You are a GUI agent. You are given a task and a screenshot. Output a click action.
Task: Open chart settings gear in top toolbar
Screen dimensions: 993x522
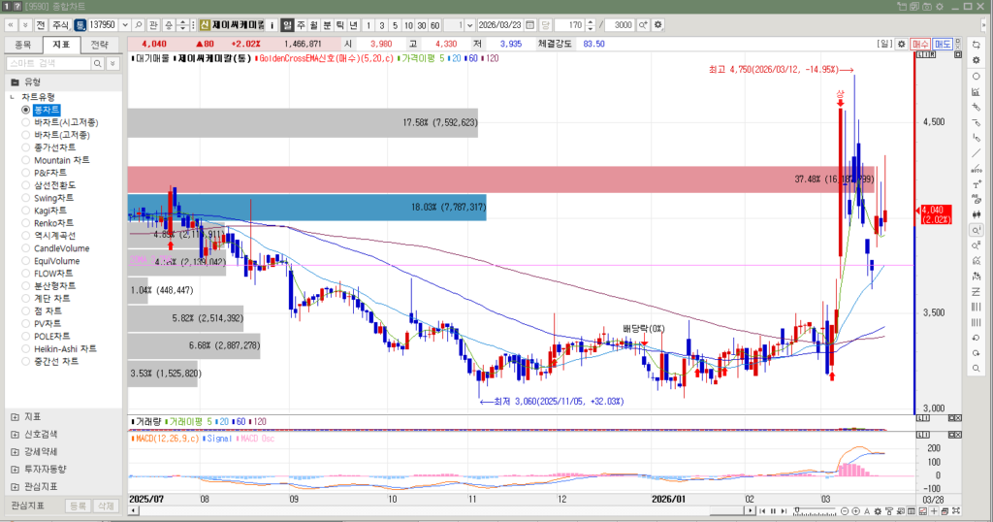point(658,24)
